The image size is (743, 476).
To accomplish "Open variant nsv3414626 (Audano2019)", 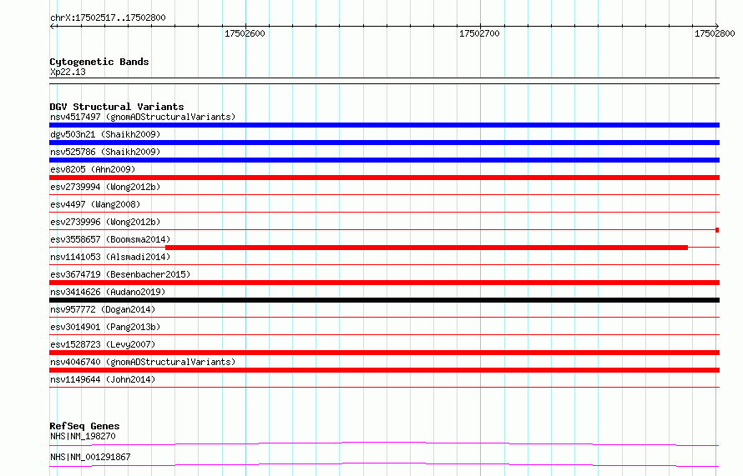I will pos(108,292).
